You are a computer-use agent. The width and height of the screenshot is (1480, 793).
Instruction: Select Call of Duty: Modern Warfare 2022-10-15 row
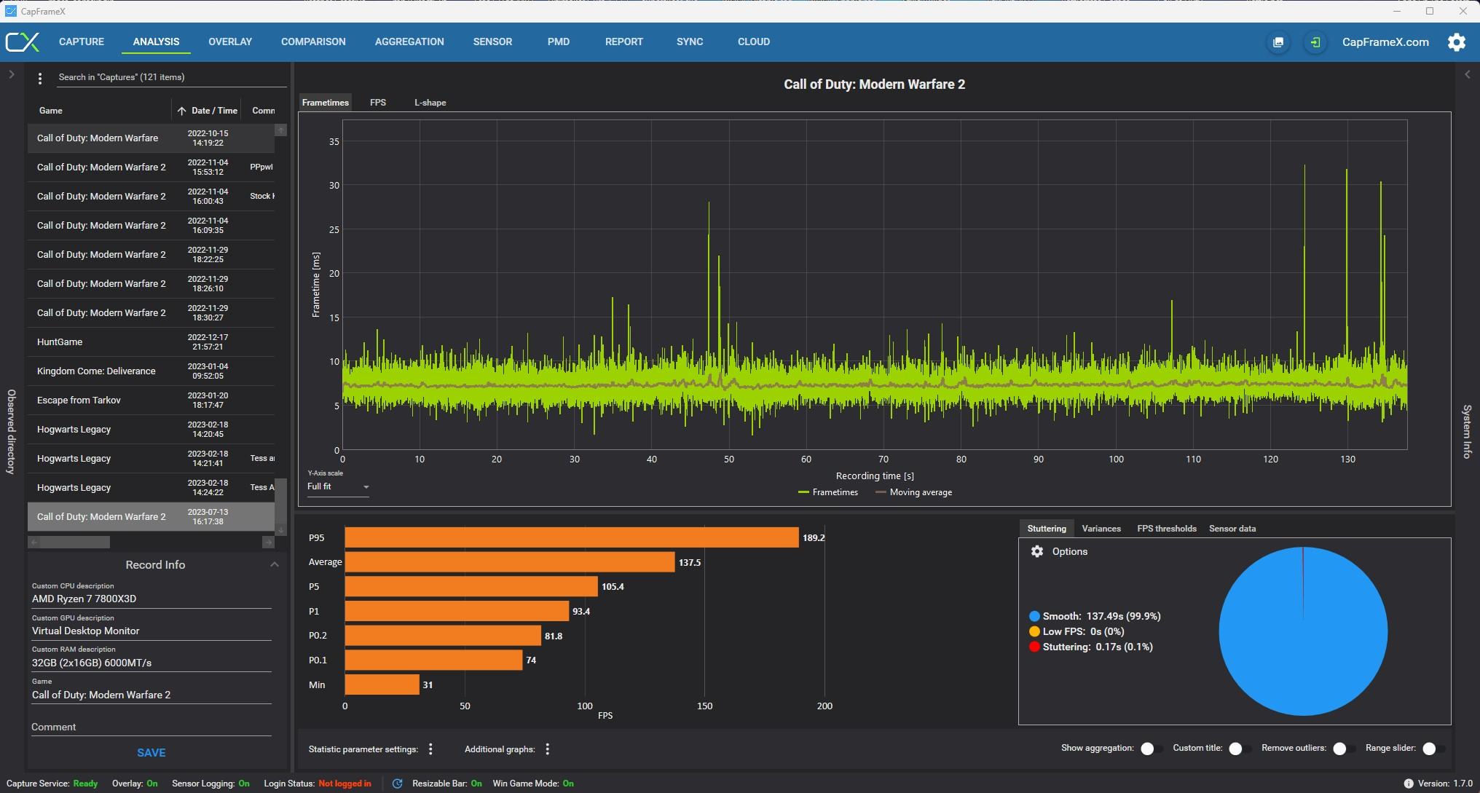point(151,138)
